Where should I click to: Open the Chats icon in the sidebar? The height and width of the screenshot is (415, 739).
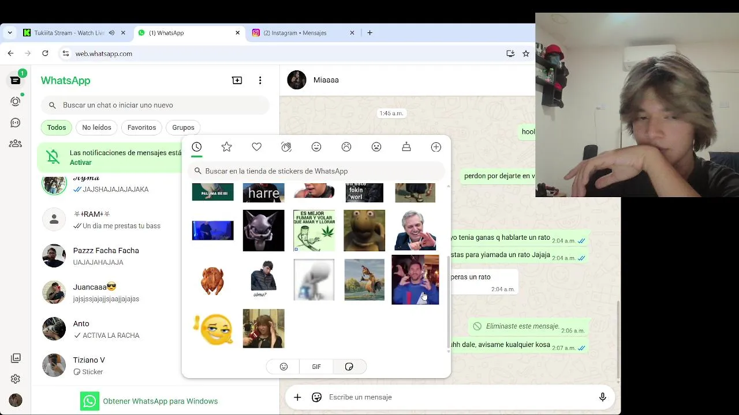(x=16, y=80)
